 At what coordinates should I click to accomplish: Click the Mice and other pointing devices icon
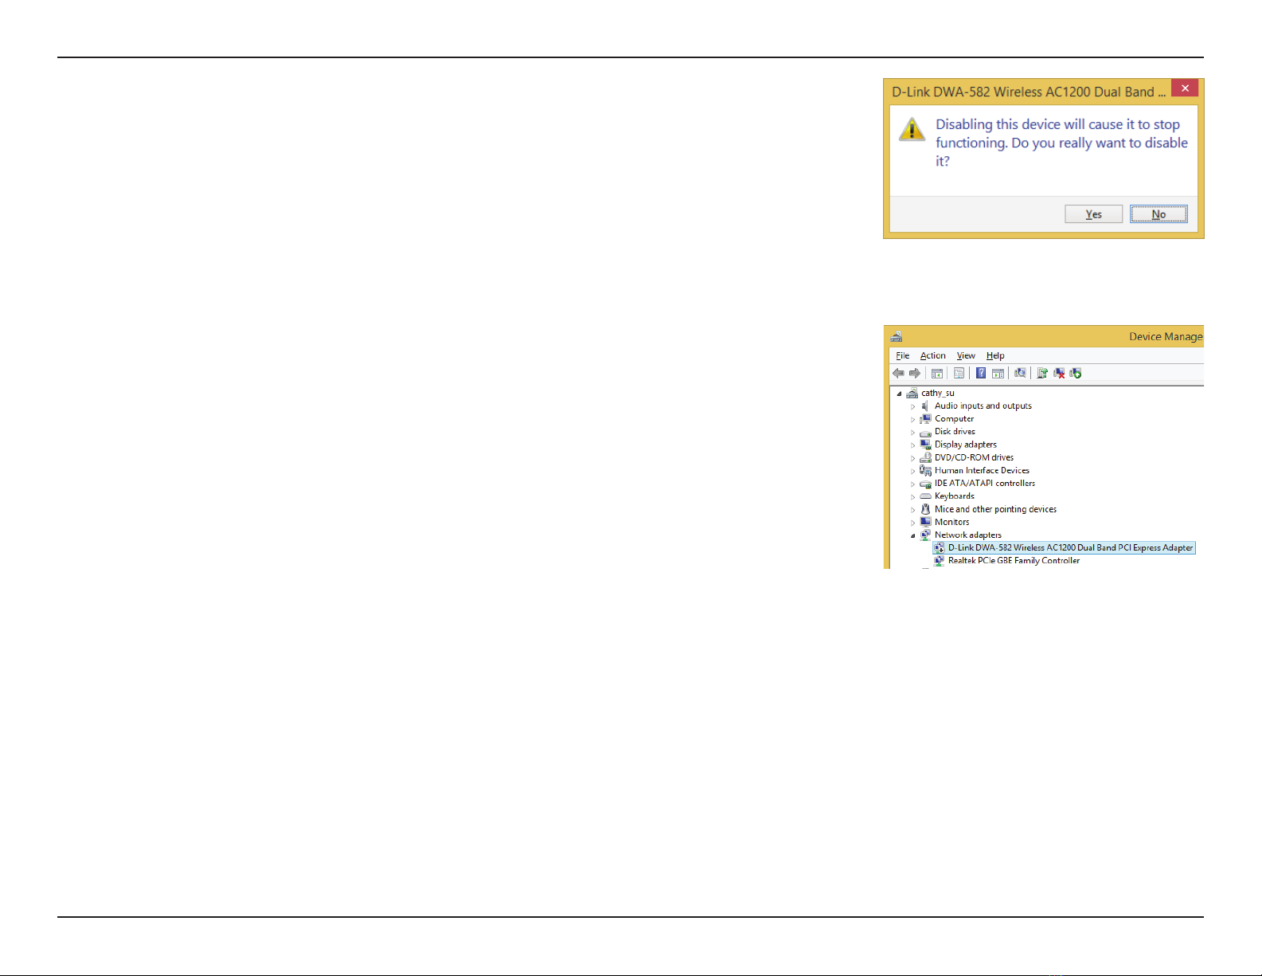coord(925,509)
